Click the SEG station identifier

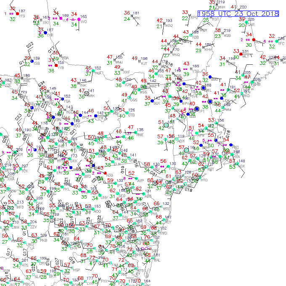pos(122,196)
